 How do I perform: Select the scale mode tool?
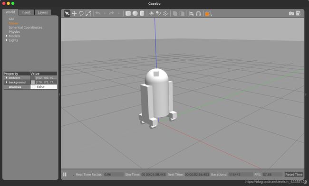[x=88, y=13]
